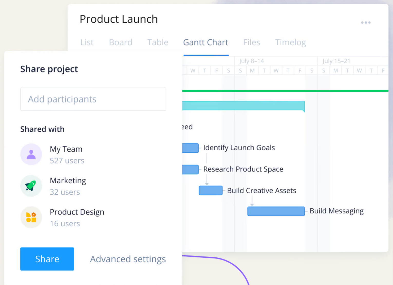Focus the Add participants field
Image resolution: width=393 pixels, height=285 pixels.
coord(93,99)
